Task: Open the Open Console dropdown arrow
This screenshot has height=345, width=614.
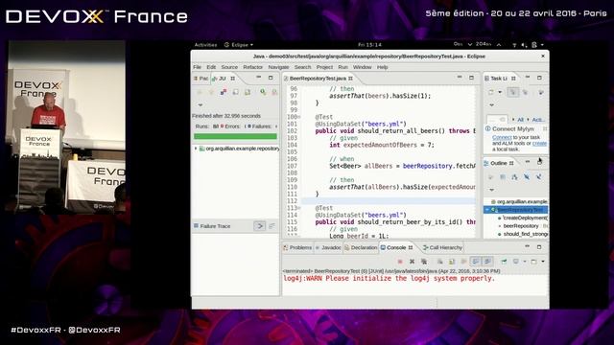Action: 543,262
